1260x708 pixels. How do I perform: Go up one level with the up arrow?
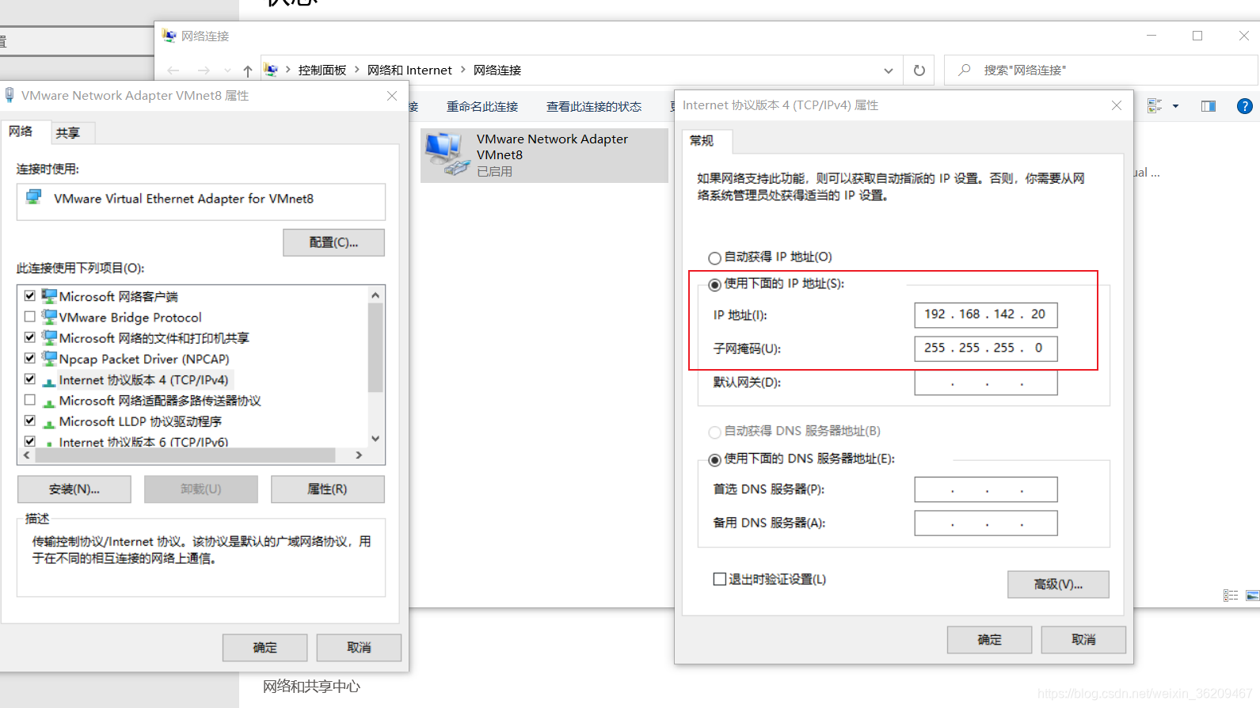pos(248,70)
